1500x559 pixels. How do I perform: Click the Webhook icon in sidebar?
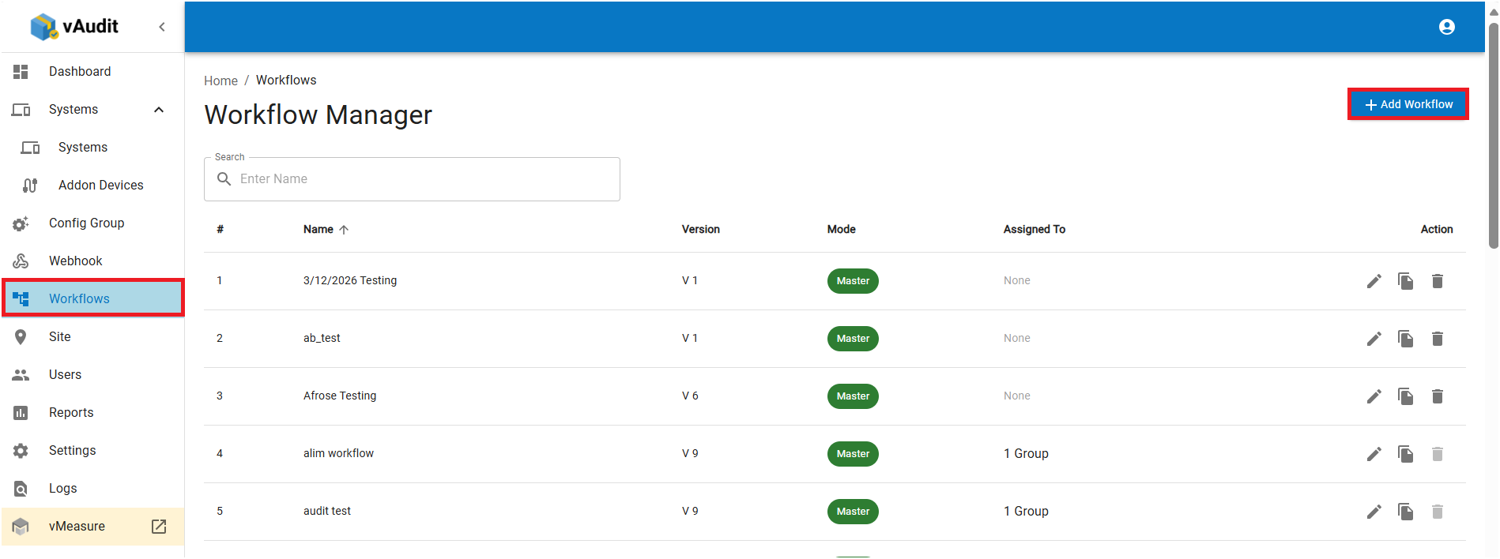[21, 261]
